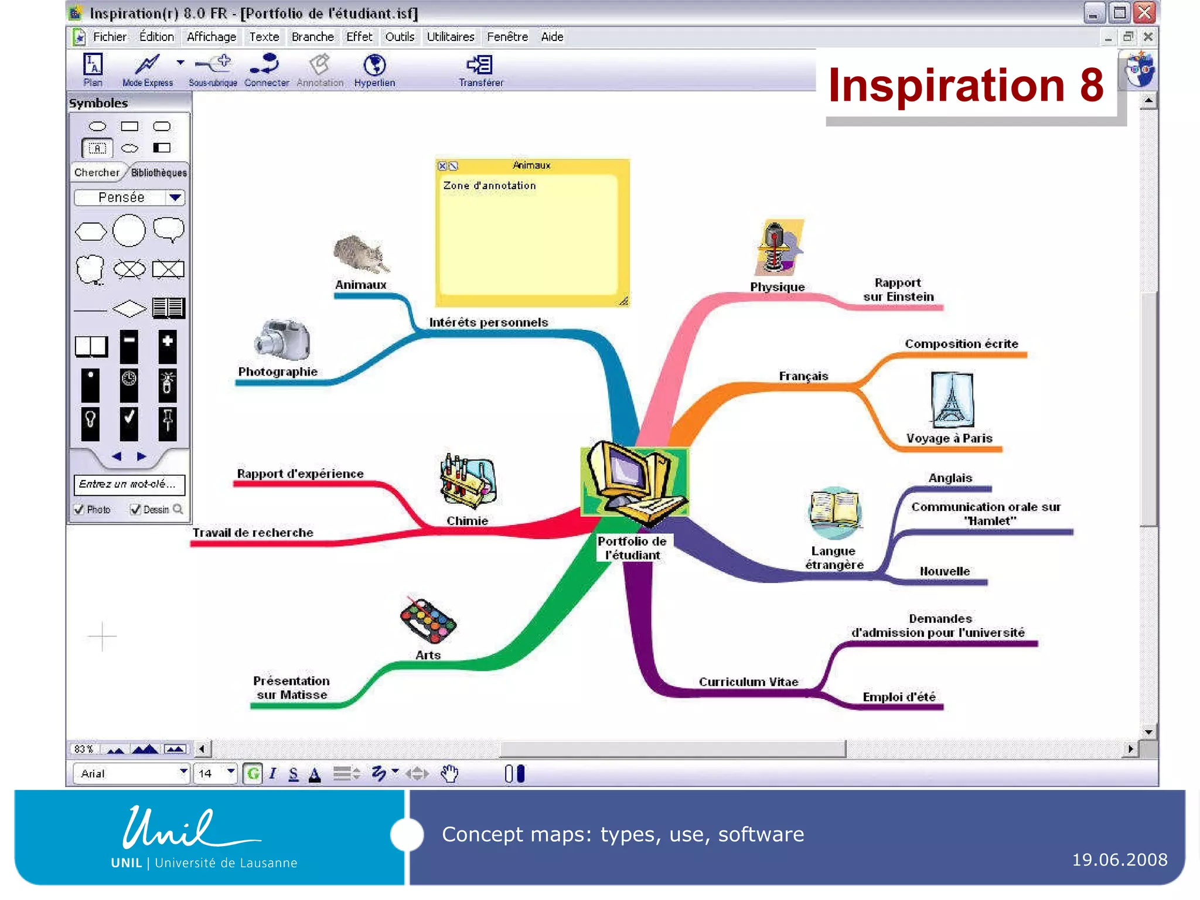Activate Mode Express tool
The height and width of the screenshot is (900, 1200).
pos(147,70)
